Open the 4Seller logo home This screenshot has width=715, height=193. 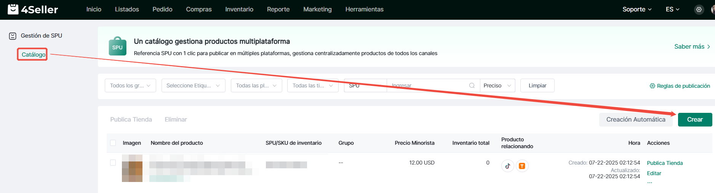[x=33, y=9]
